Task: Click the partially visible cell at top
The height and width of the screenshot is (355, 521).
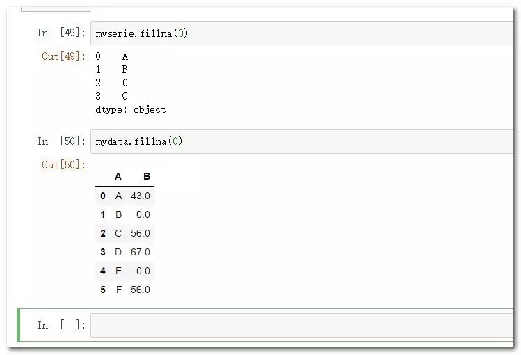Action: click(x=56, y=9)
